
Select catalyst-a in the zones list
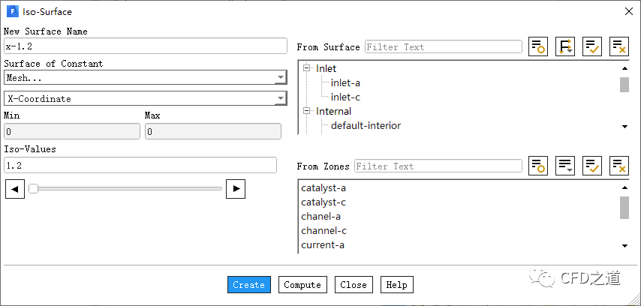coord(323,187)
